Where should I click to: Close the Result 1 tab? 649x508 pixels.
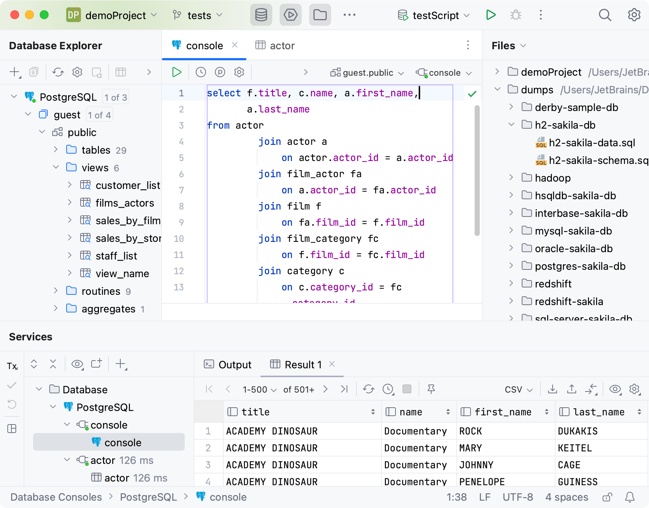click(332, 364)
